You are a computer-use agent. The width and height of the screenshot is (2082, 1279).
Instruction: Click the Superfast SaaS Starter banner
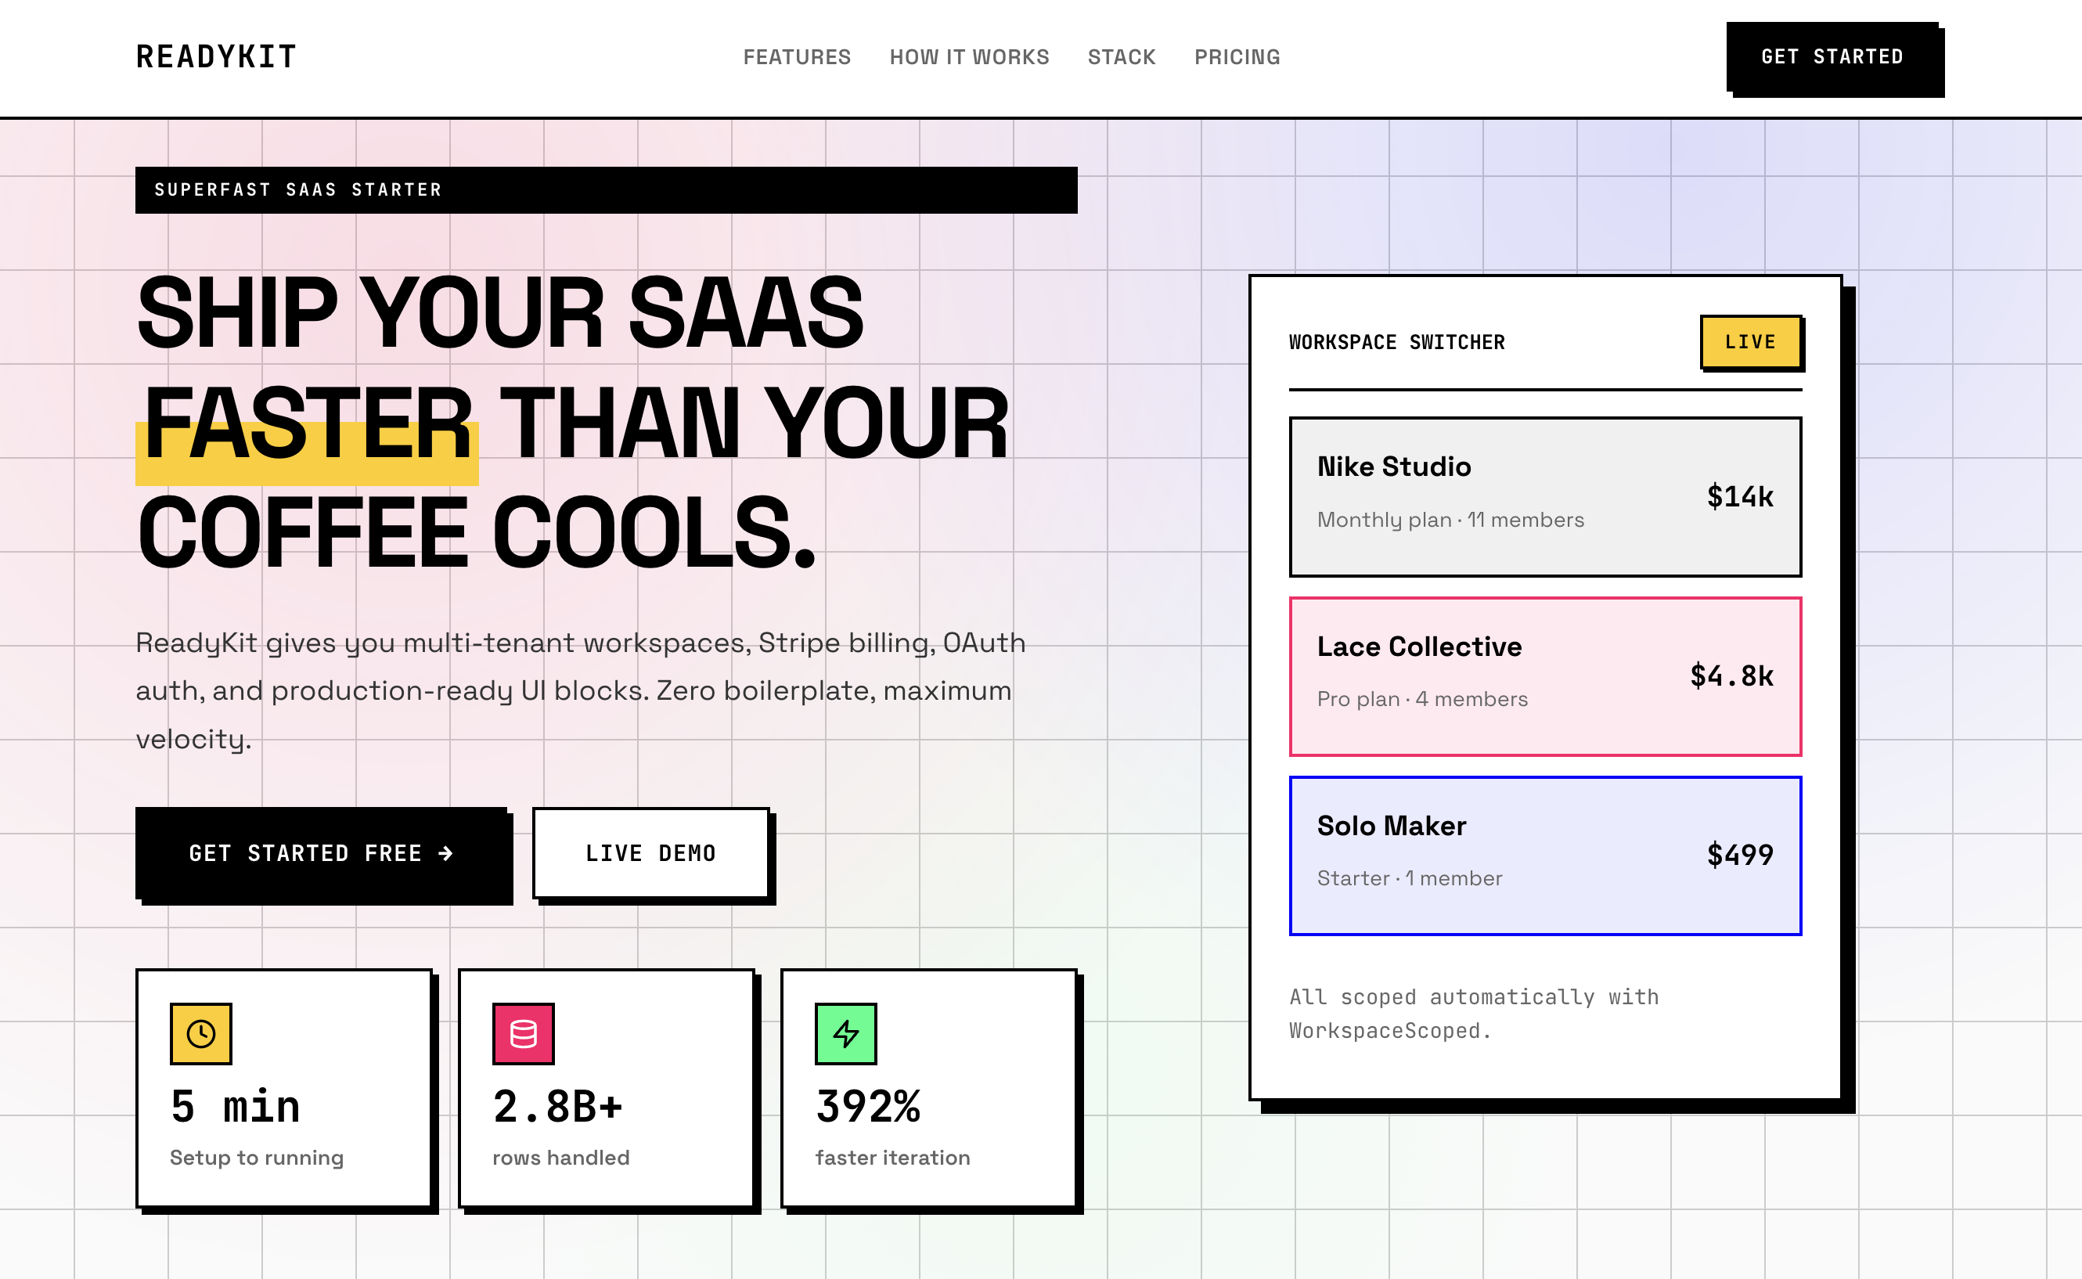tap(606, 189)
